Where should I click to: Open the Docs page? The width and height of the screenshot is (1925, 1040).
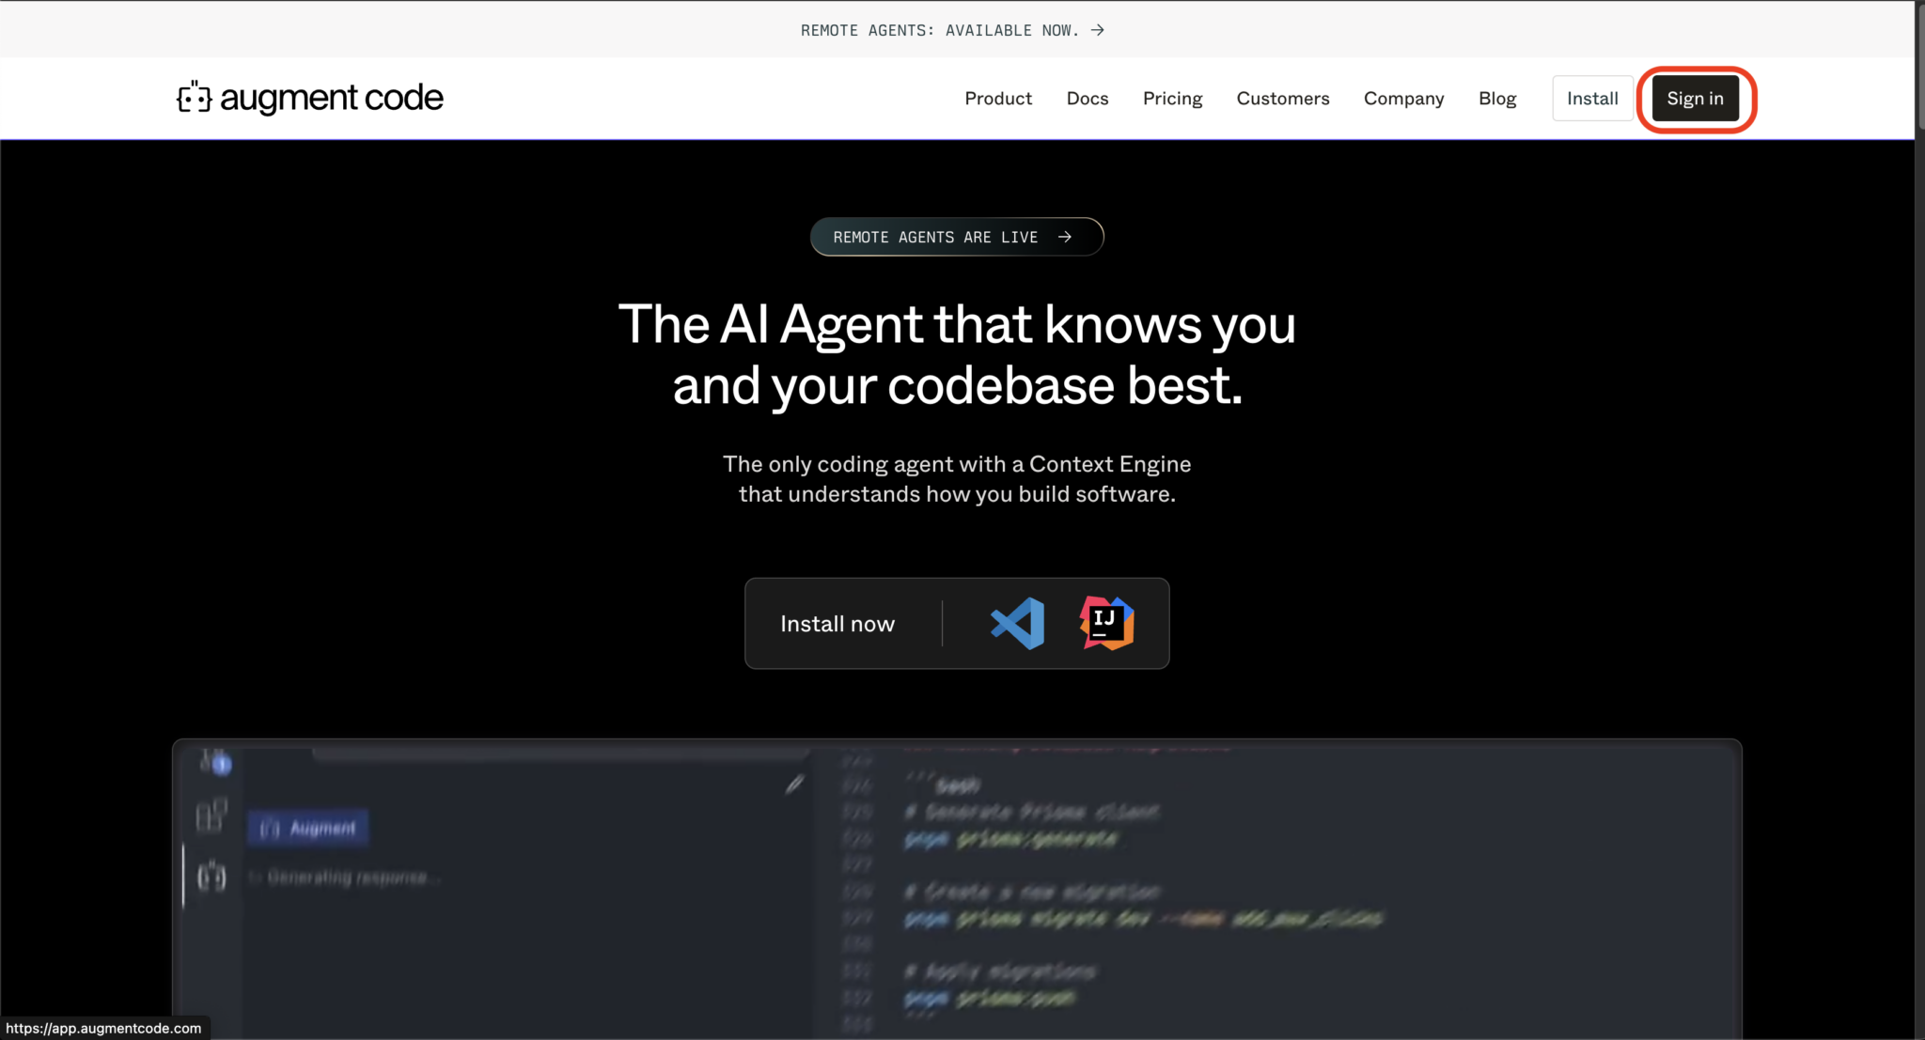point(1087,98)
